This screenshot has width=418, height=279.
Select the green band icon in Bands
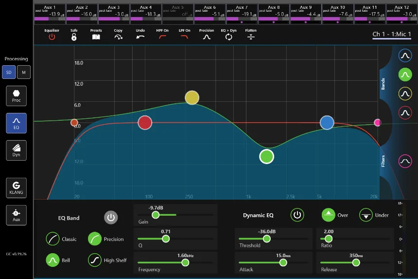(x=405, y=75)
